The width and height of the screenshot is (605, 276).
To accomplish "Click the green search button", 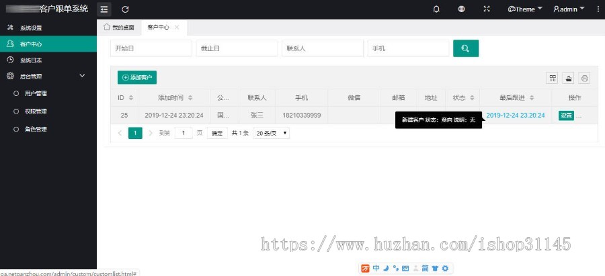I will 466,48.
